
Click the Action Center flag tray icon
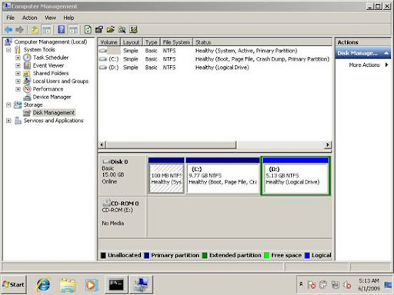[x=312, y=284]
